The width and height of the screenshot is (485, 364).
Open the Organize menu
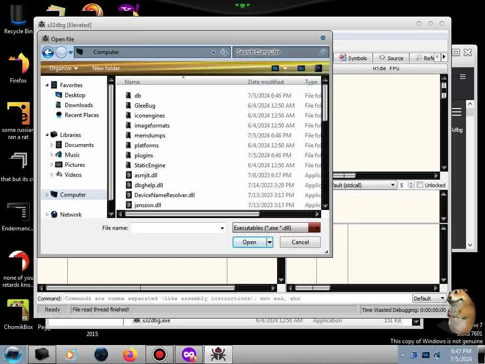(63, 68)
